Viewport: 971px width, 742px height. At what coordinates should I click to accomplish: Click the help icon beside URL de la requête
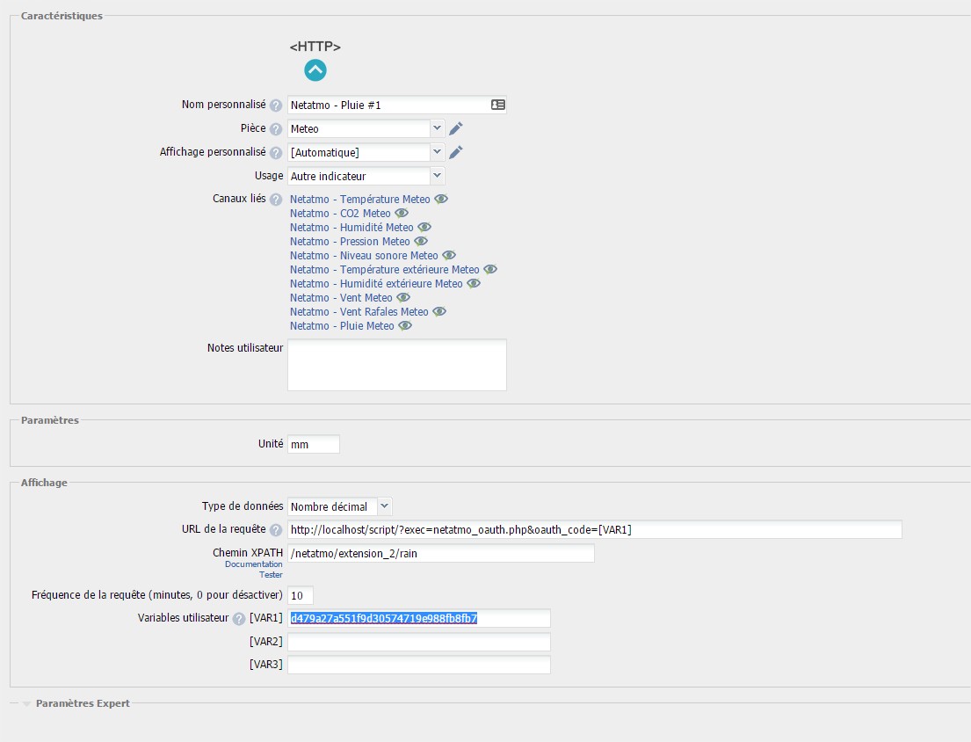click(x=276, y=530)
